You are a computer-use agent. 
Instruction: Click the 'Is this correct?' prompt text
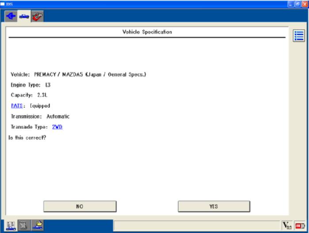point(27,138)
